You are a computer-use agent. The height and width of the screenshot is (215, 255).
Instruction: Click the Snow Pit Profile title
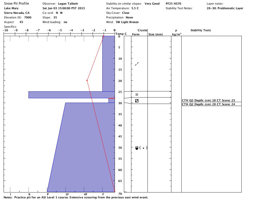[16, 4]
